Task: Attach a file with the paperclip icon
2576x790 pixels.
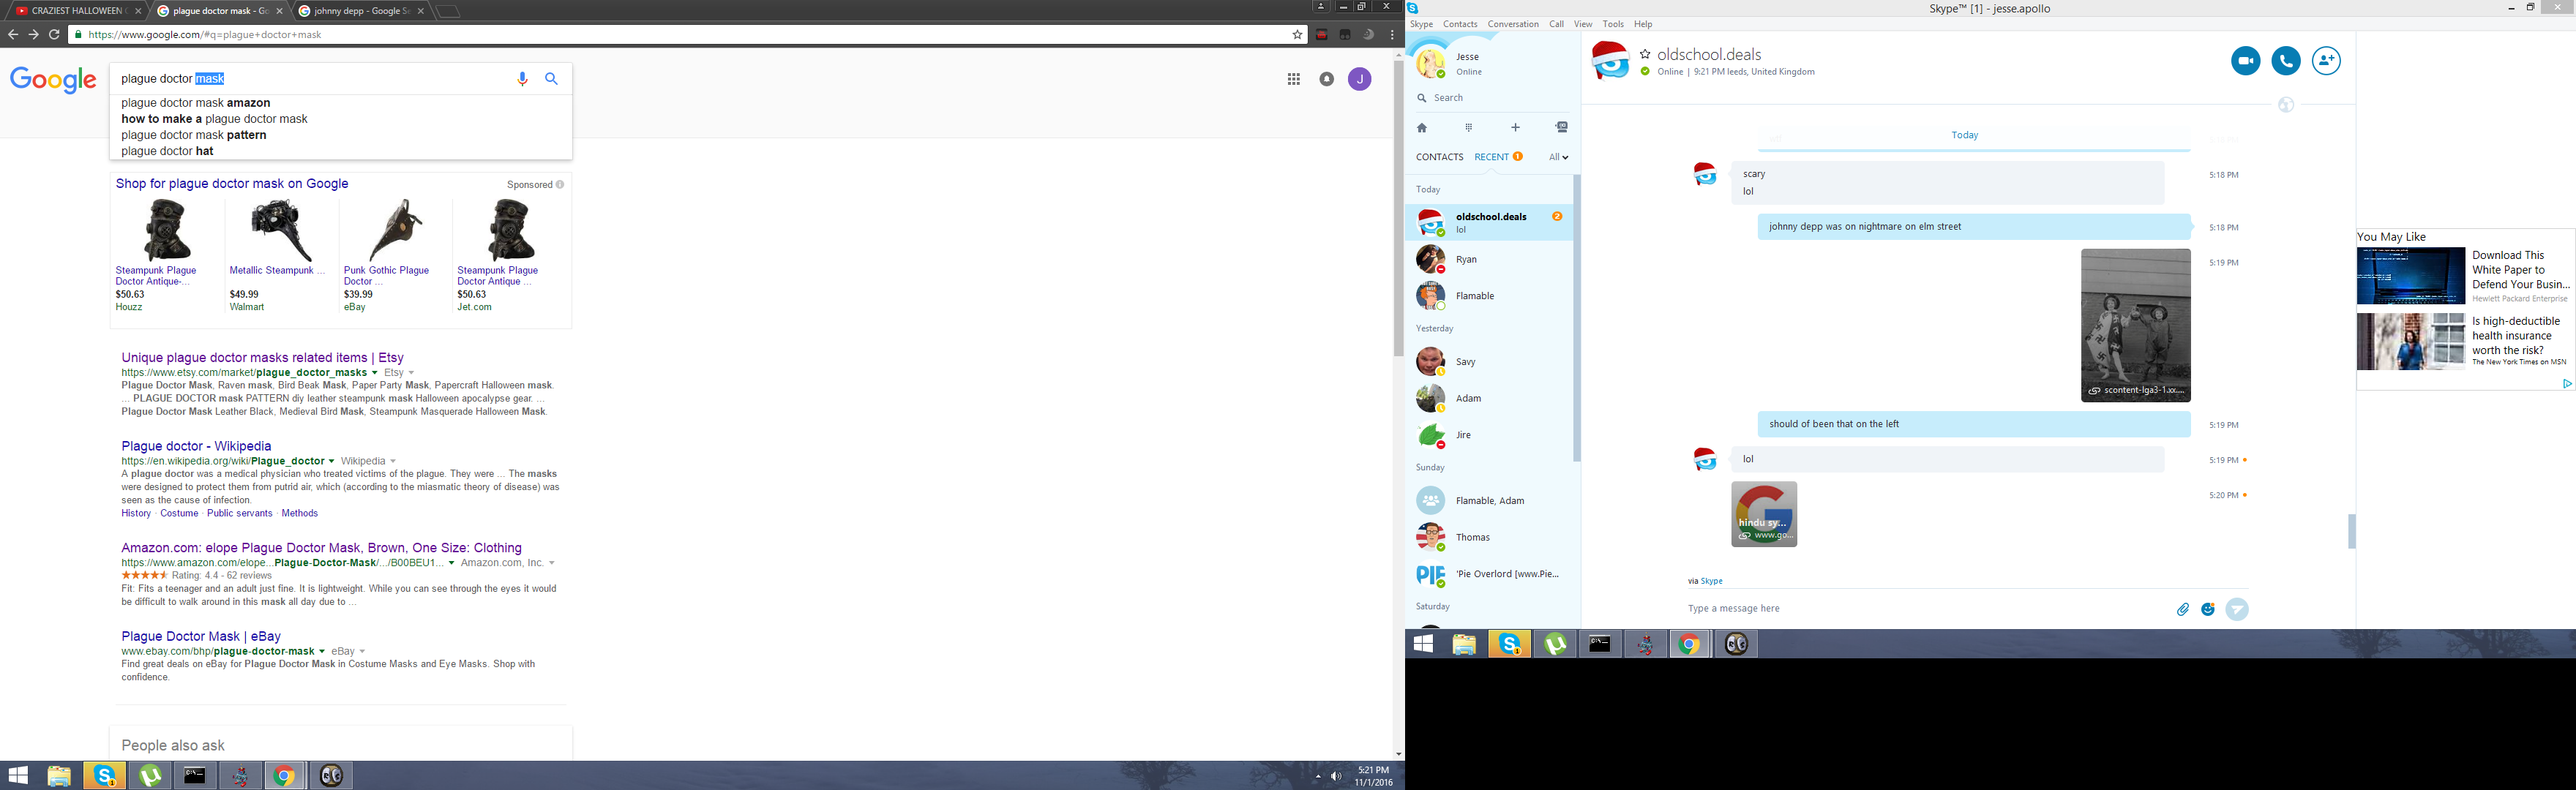Action: (x=2183, y=609)
